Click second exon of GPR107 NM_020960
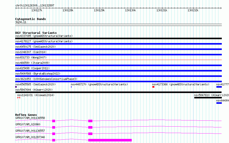The image size is (229, 143). [x=90, y=127]
